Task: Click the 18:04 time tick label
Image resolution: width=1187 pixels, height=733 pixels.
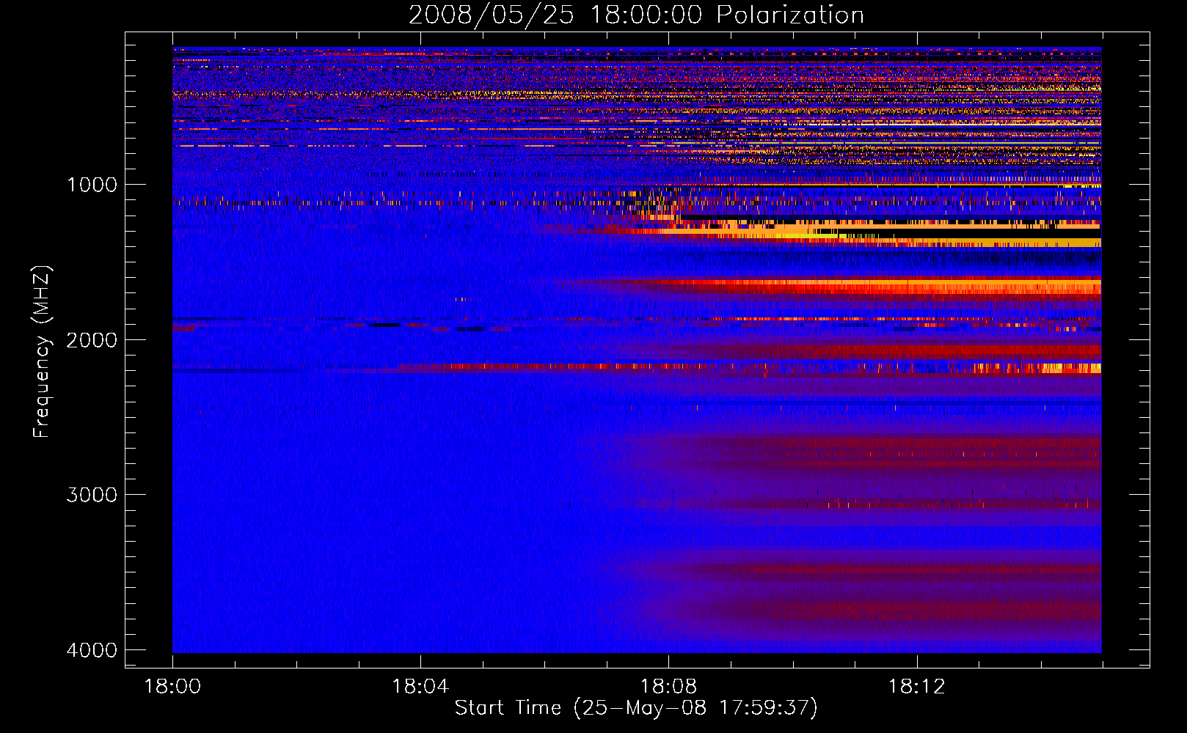Action: coord(420,687)
